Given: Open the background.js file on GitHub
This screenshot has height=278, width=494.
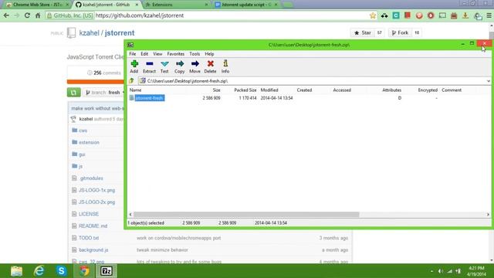Looking at the screenshot, I should (x=93, y=250).
